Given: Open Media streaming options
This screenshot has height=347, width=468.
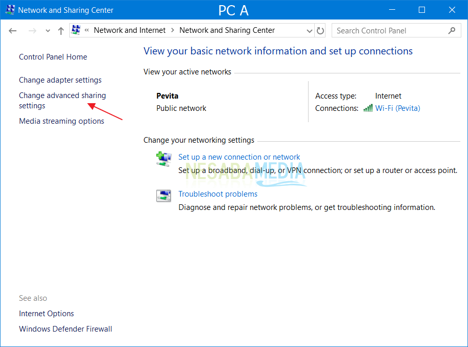Looking at the screenshot, I should [62, 121].
